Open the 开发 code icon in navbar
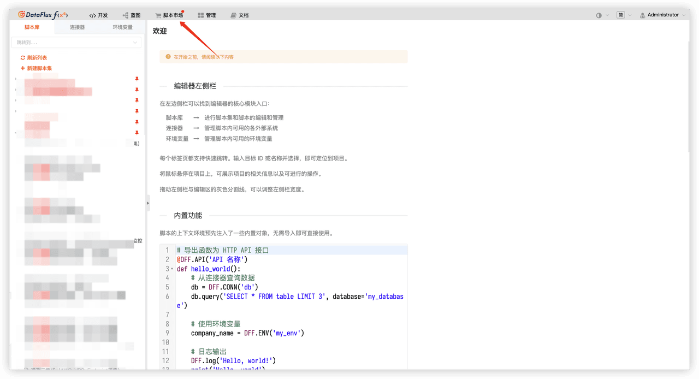This screenshot has height=379, width=699. point(92,15)
